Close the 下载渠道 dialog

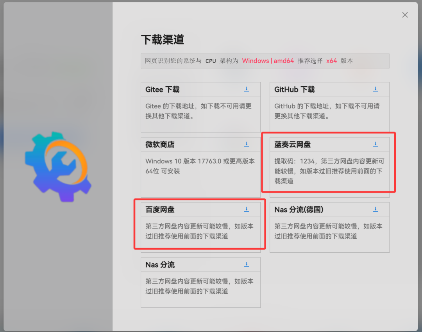[x=405, y=15]
